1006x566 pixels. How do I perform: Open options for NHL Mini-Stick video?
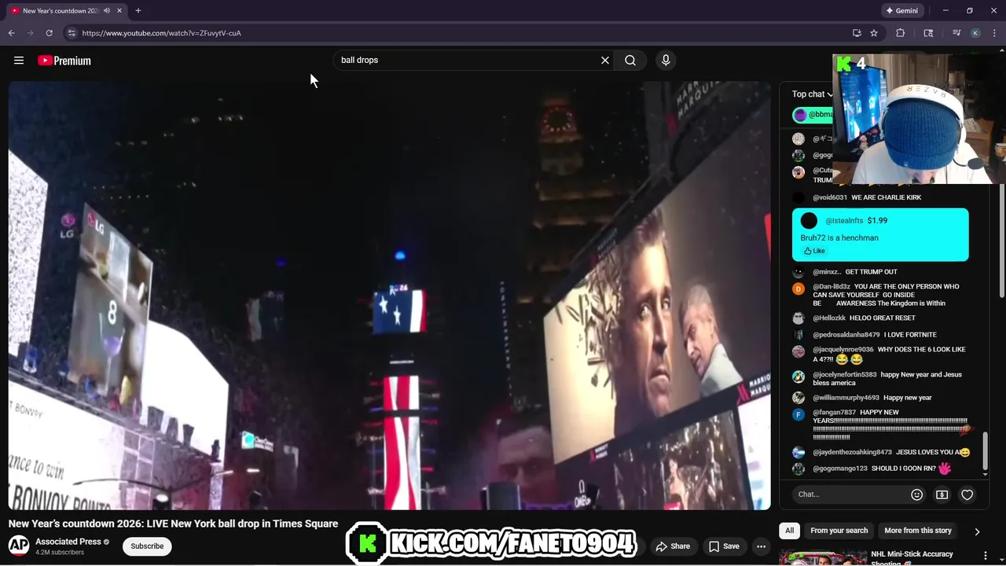click(986, 557)
